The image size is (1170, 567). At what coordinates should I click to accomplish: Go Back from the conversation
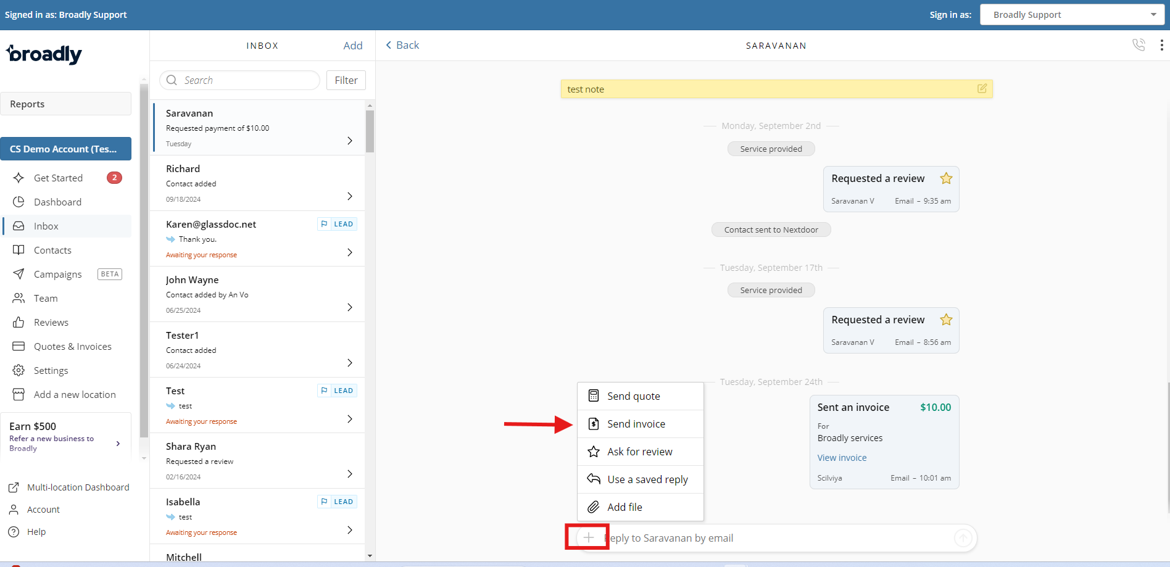click(x=402, y=45)
